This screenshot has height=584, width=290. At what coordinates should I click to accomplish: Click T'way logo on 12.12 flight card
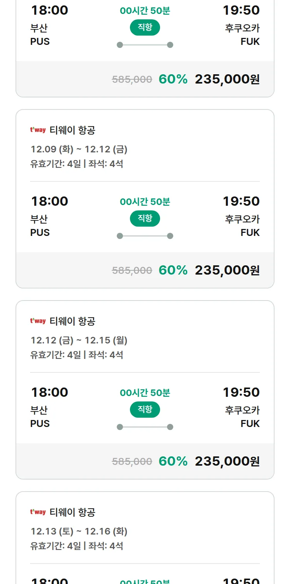point(38,321)
